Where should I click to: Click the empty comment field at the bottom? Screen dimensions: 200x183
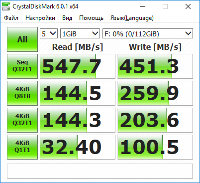(100, 171)
